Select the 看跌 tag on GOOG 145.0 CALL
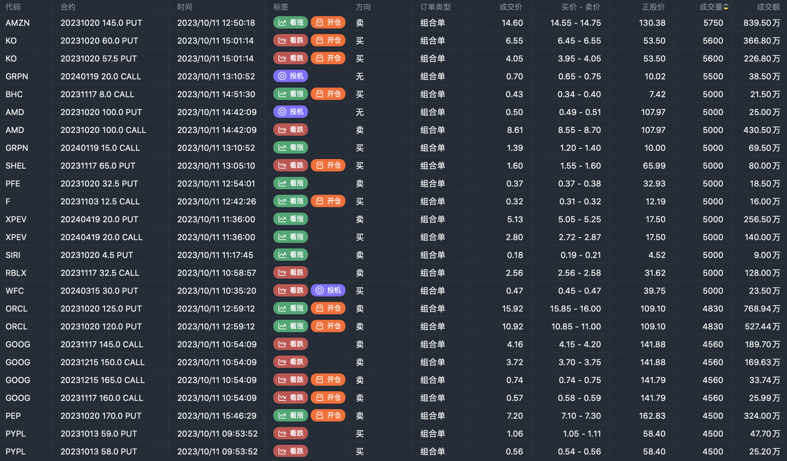This screenshot has width=787, height=461. 290,344
